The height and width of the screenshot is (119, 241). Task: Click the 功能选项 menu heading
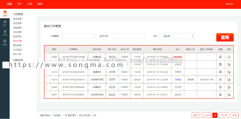pos(18,60)
